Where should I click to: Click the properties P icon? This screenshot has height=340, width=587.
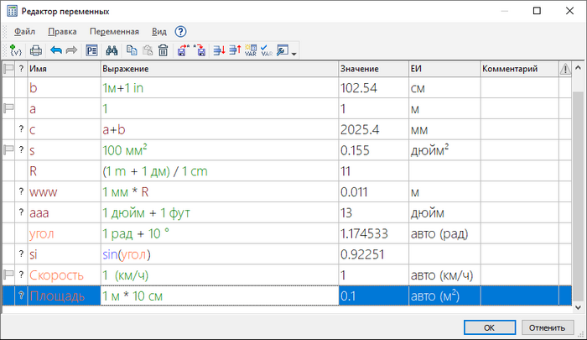(91, 50)
